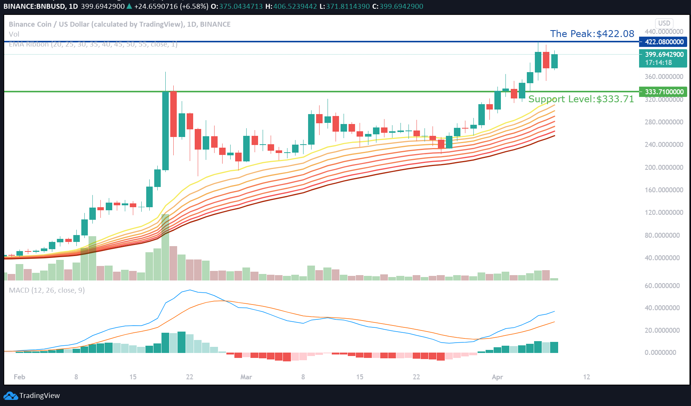691x406 pixels.
Task: Click the 12 date label on time axis
Action: coord(586,377)
